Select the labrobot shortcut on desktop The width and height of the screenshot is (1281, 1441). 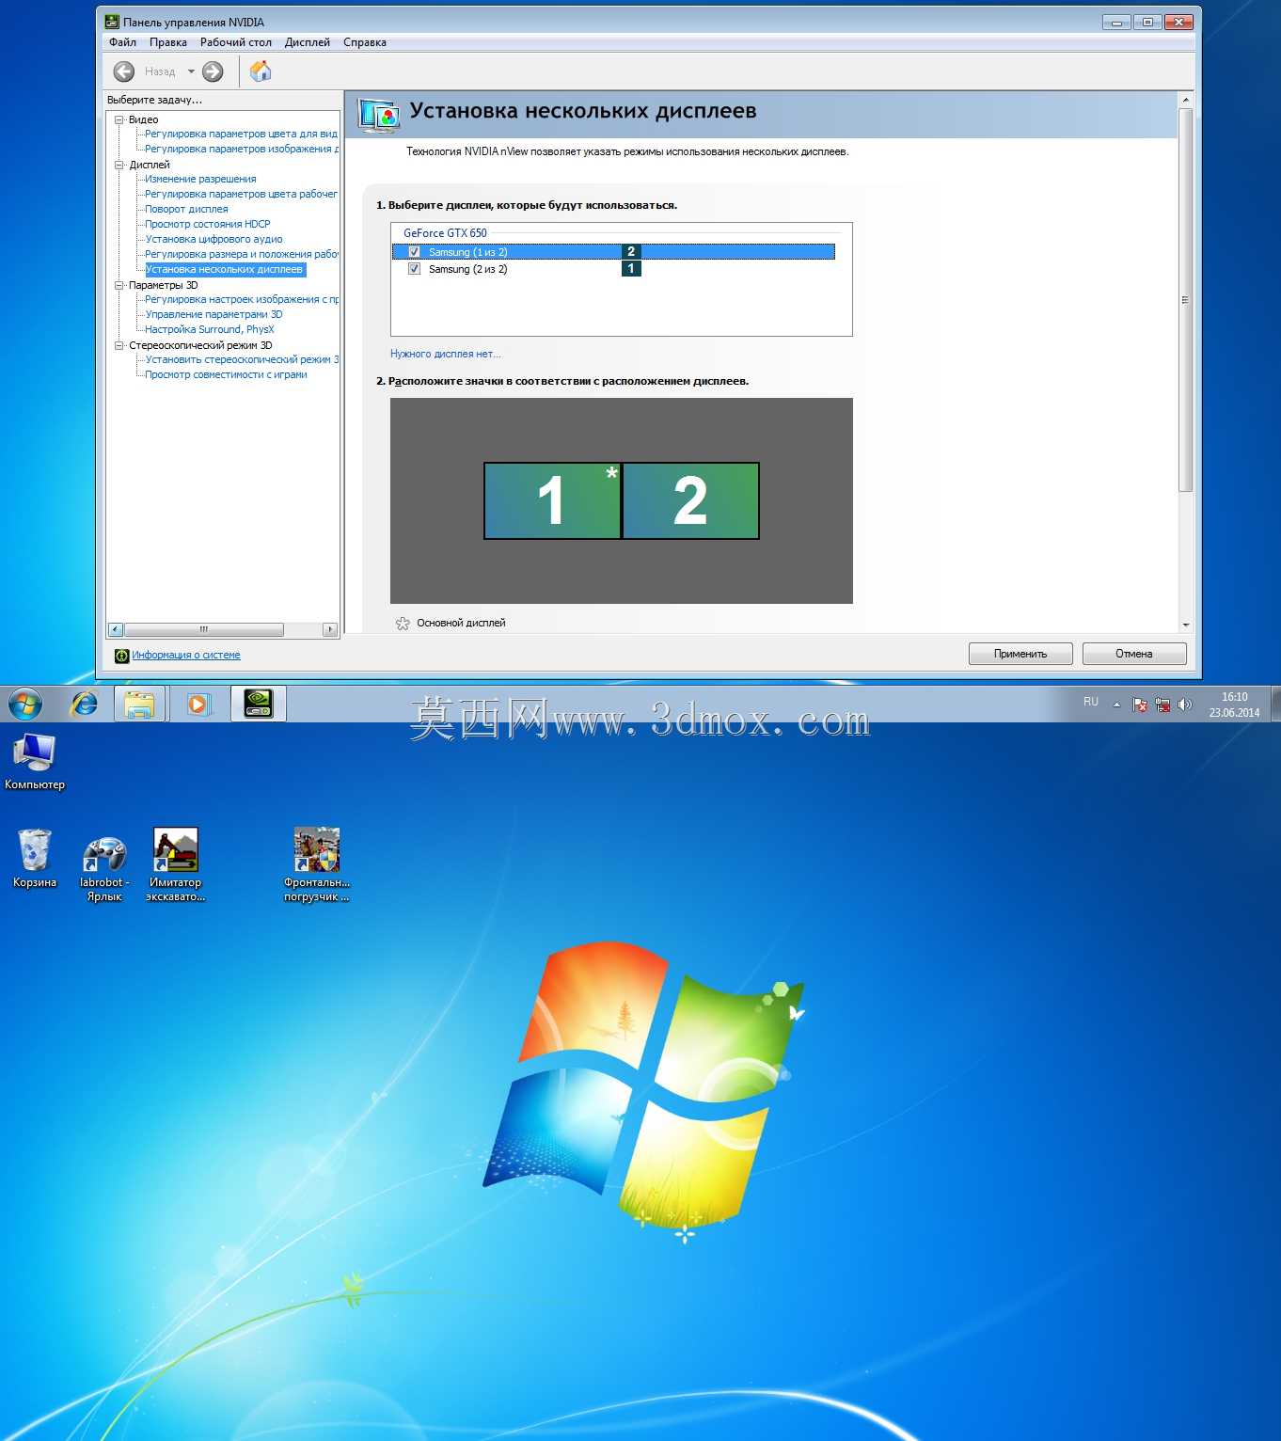(104, 868)
